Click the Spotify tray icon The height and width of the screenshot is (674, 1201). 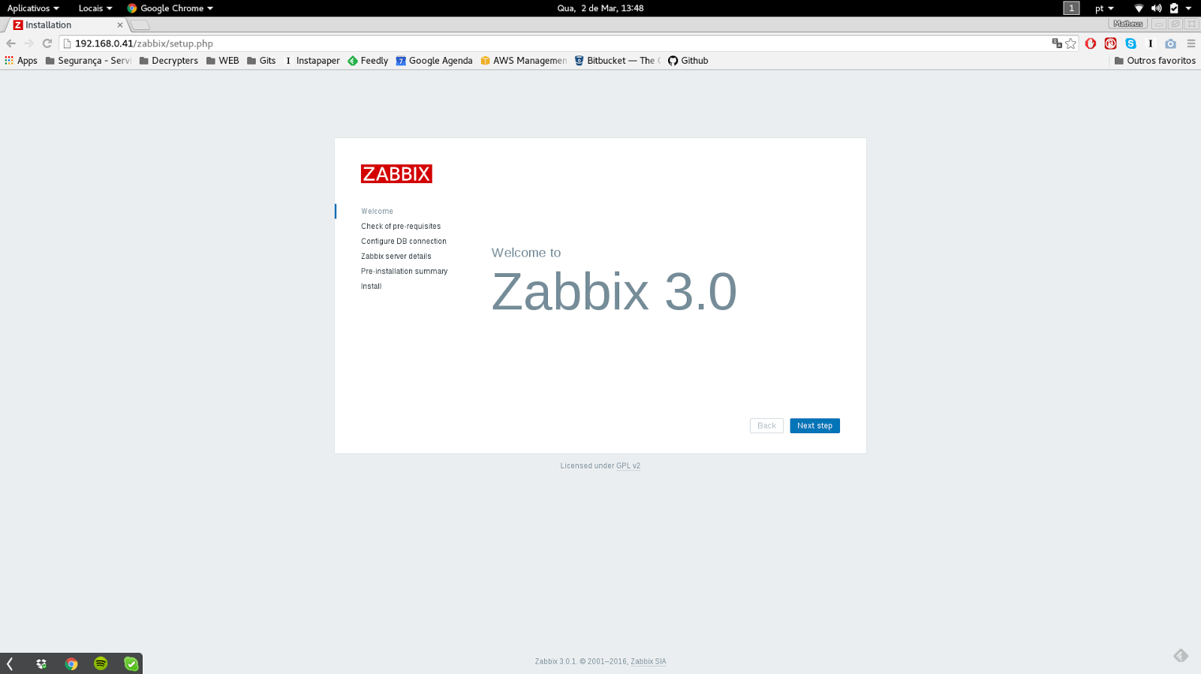tap(101, 663)
